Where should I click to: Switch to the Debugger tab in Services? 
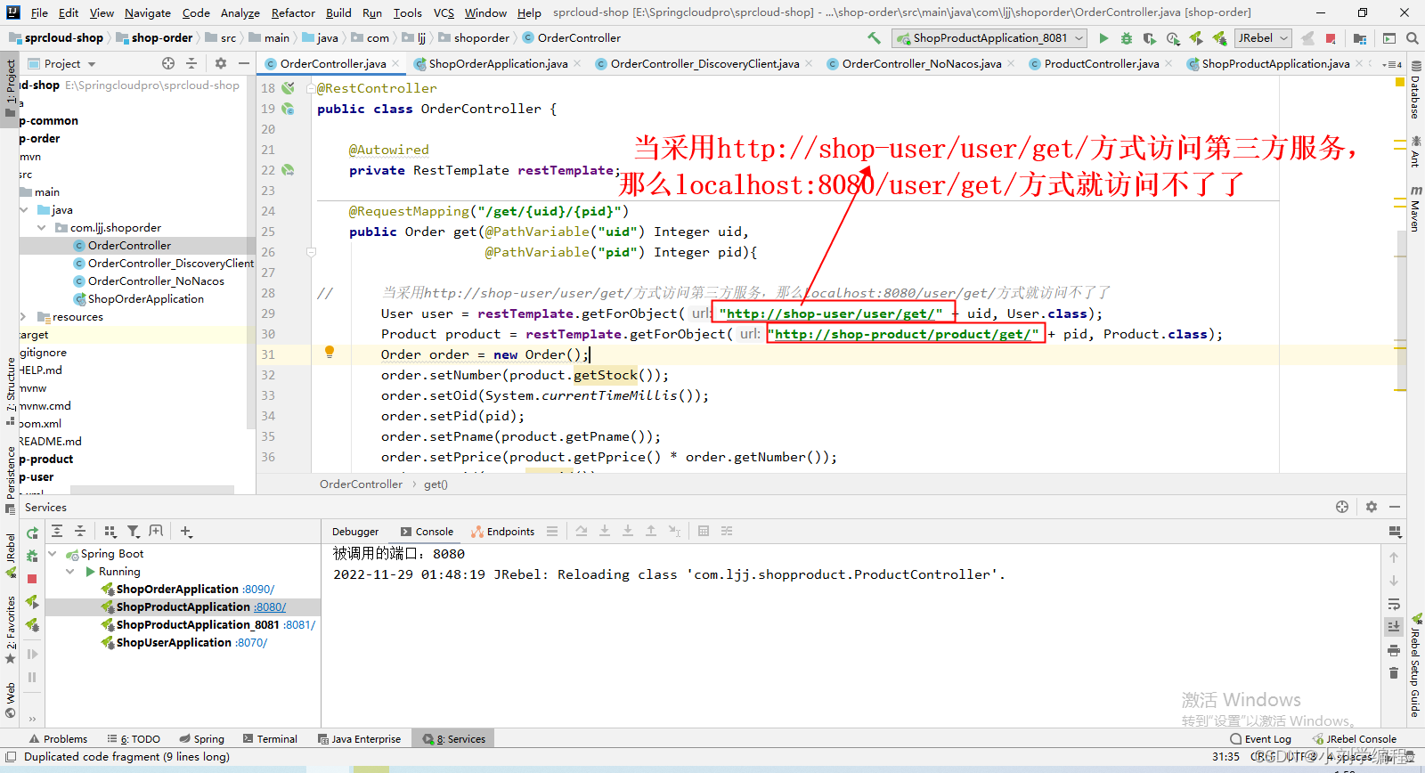click(355, 532)
